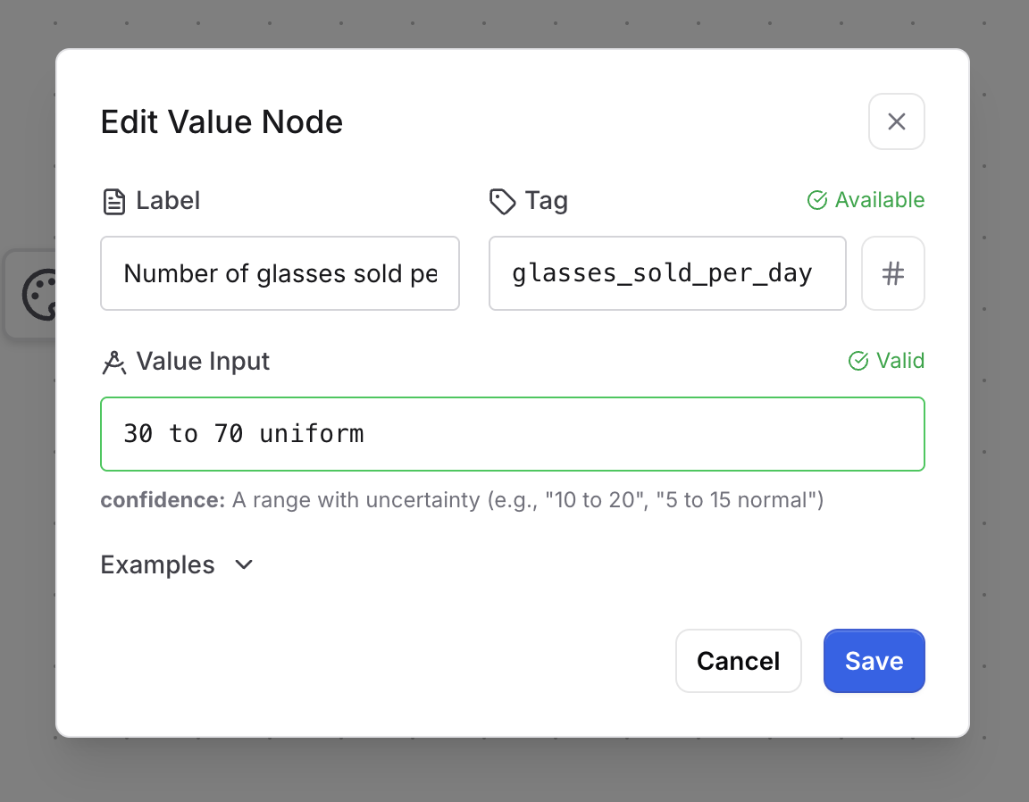Click the pen nib icon beside Value Input

(113, 361)
